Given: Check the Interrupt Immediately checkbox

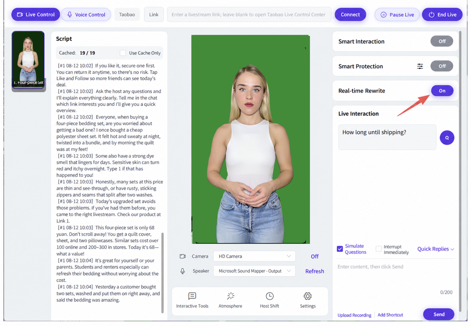Looking at the screenshot, I should pos(379,249).
